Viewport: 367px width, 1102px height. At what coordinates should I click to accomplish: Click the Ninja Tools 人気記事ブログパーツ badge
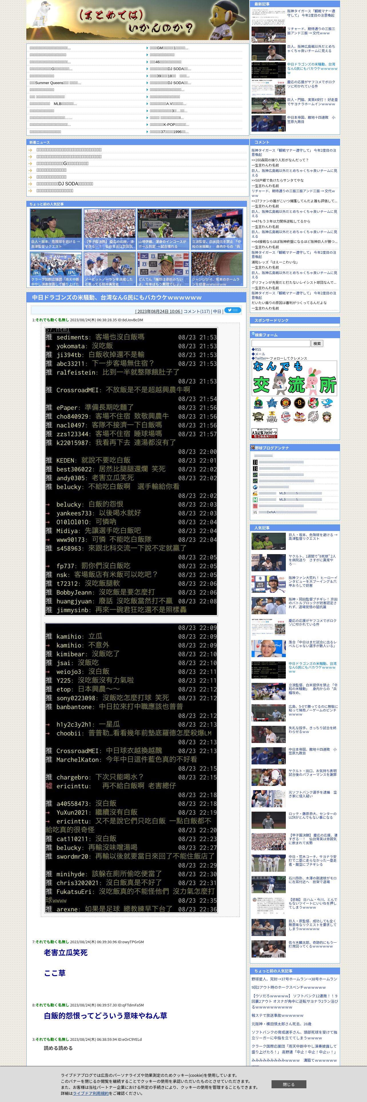264,433
